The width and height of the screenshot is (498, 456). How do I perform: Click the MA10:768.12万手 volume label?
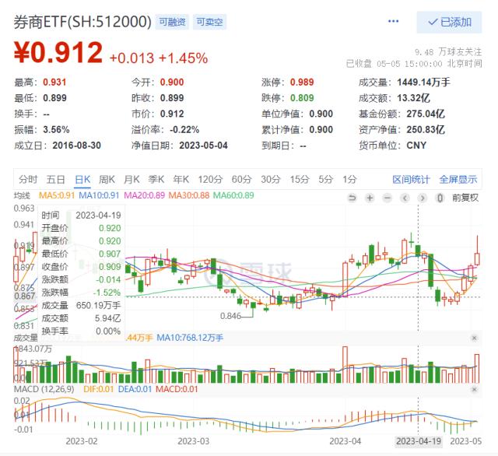(x=190, y=338)
